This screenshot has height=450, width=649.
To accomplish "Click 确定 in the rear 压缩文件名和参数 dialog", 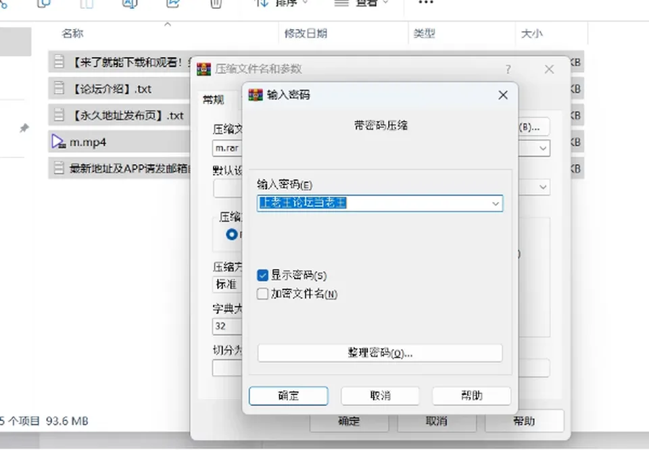I will (x=349, y=421).
